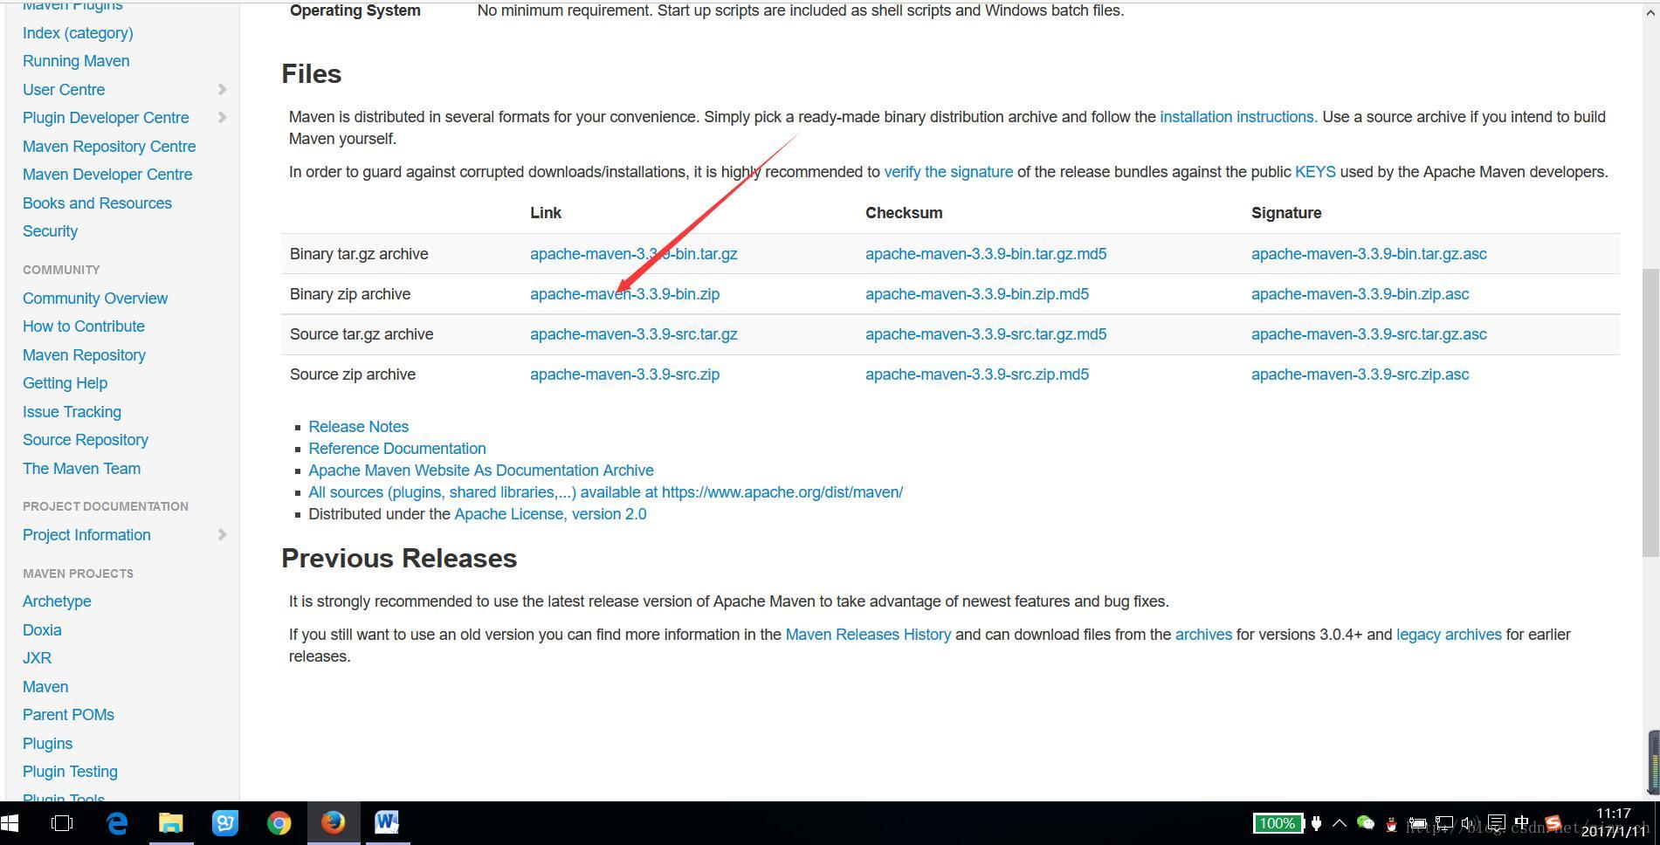Open Getting Help in sidebar
Image resolution: width=1660 pixels, height=845 pixels.
(x=65, y=383)
